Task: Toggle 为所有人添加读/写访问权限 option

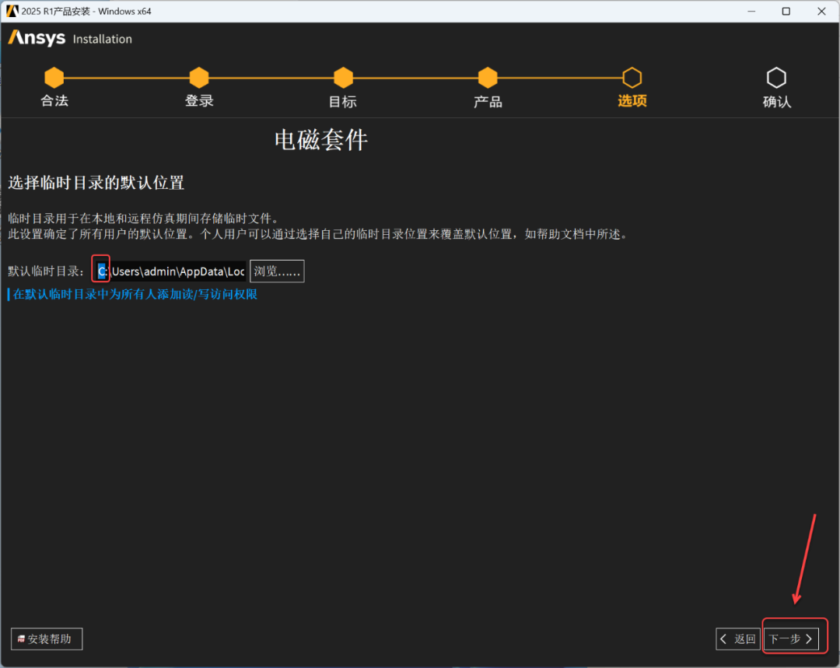Action: 132,294
